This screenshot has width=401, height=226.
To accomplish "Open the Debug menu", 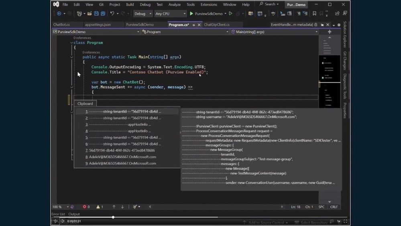I will coord(145,4).
